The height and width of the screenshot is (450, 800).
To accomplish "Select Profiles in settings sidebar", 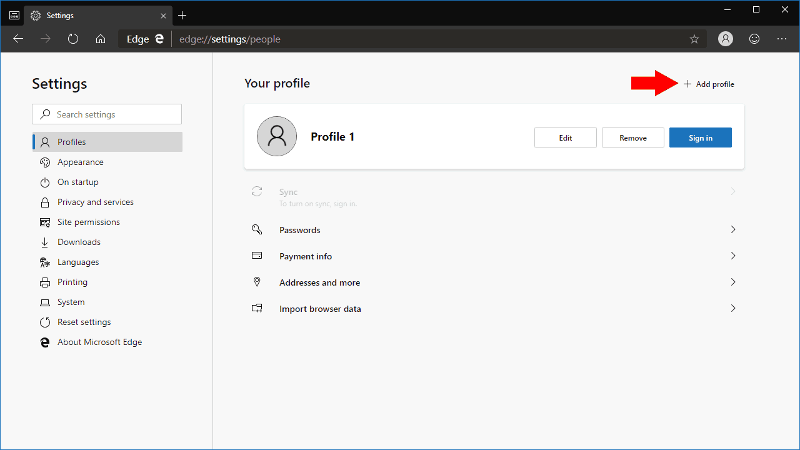I will [x=107, y=142].
